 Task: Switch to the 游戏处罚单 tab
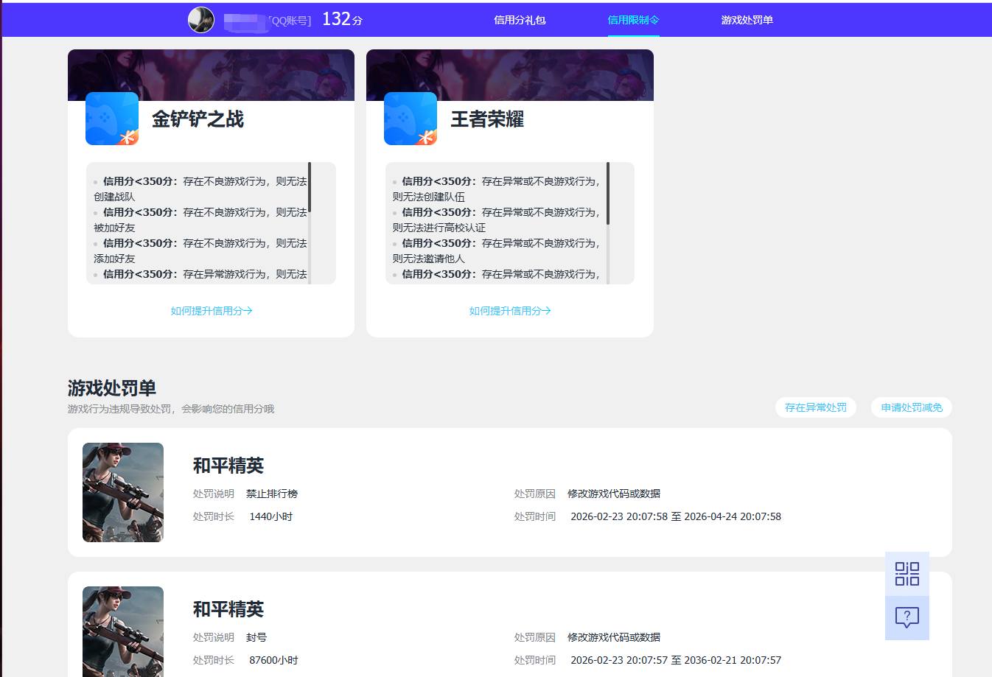(x=747, y=20)
